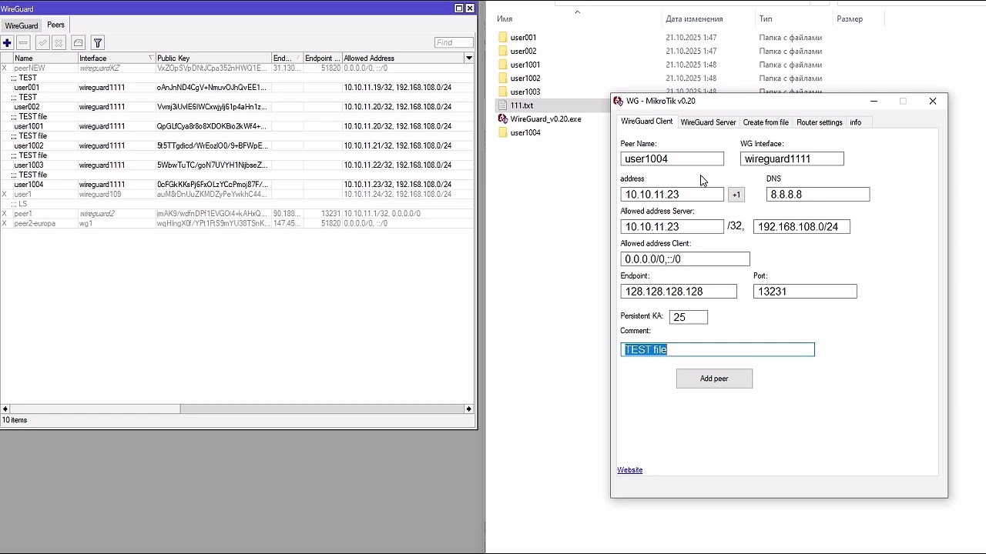Viewport: 986px width, 554px height.
Task: Open info tab in WG MikroTik
Action: click(855, 122)
